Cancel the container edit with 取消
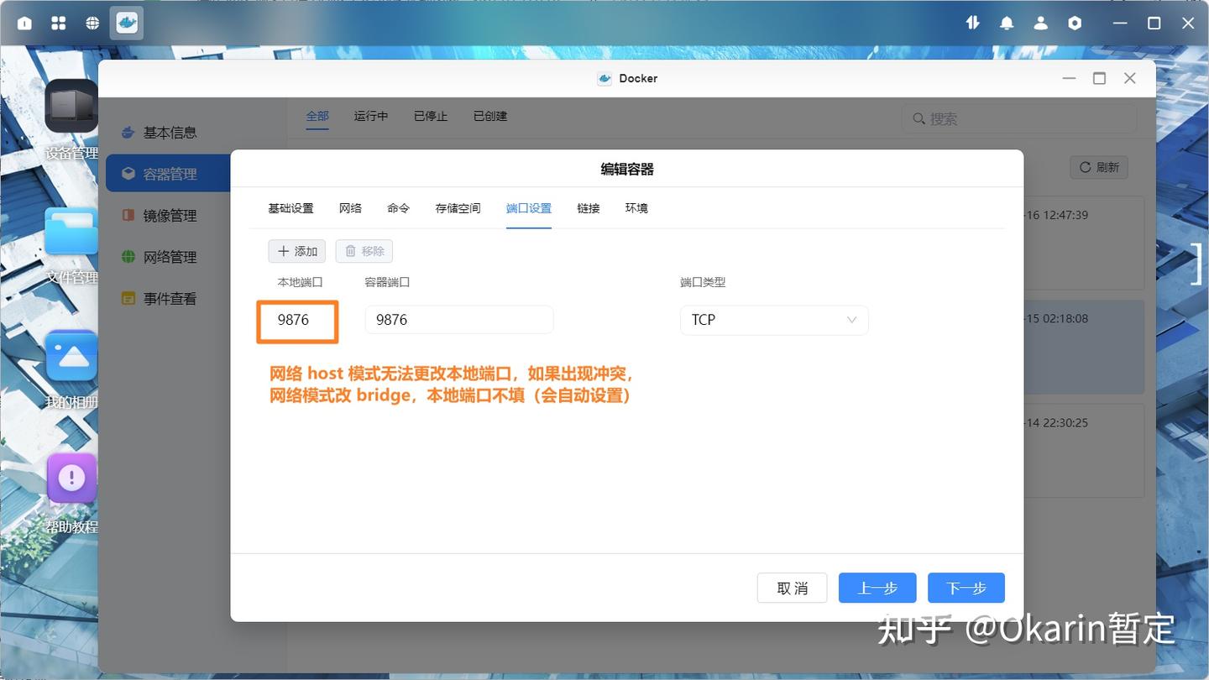Screen dimensions: 1209x680 click(792, 588)
